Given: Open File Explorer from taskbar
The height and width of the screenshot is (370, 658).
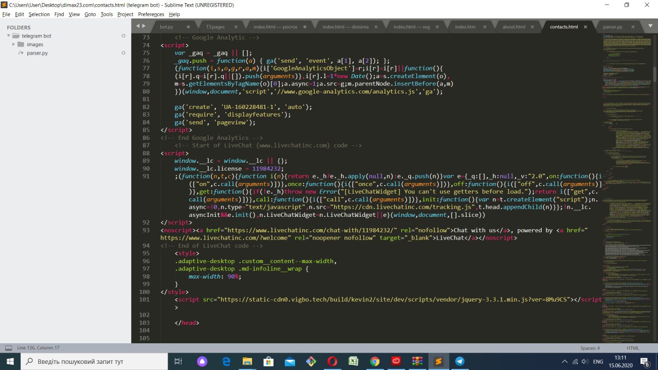Looking at the screenshot, I should pyautogui.click(x=248, y=361).
